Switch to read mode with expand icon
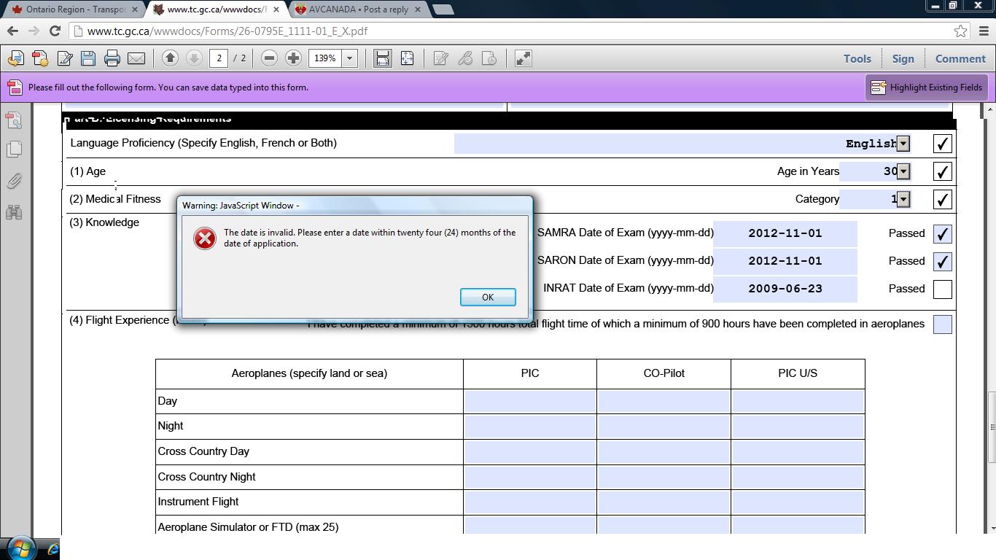Viewport: 996px width, 560px height. point(523,58)
